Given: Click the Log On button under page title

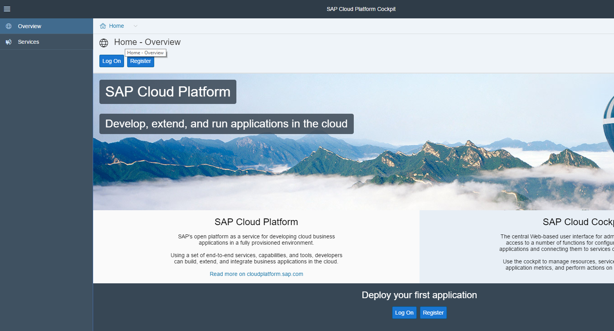Looking at the screenshot, I should [112, 61].
